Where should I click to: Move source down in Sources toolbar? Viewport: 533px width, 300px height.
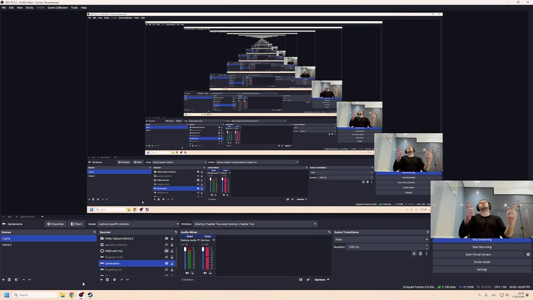point(127,280)
